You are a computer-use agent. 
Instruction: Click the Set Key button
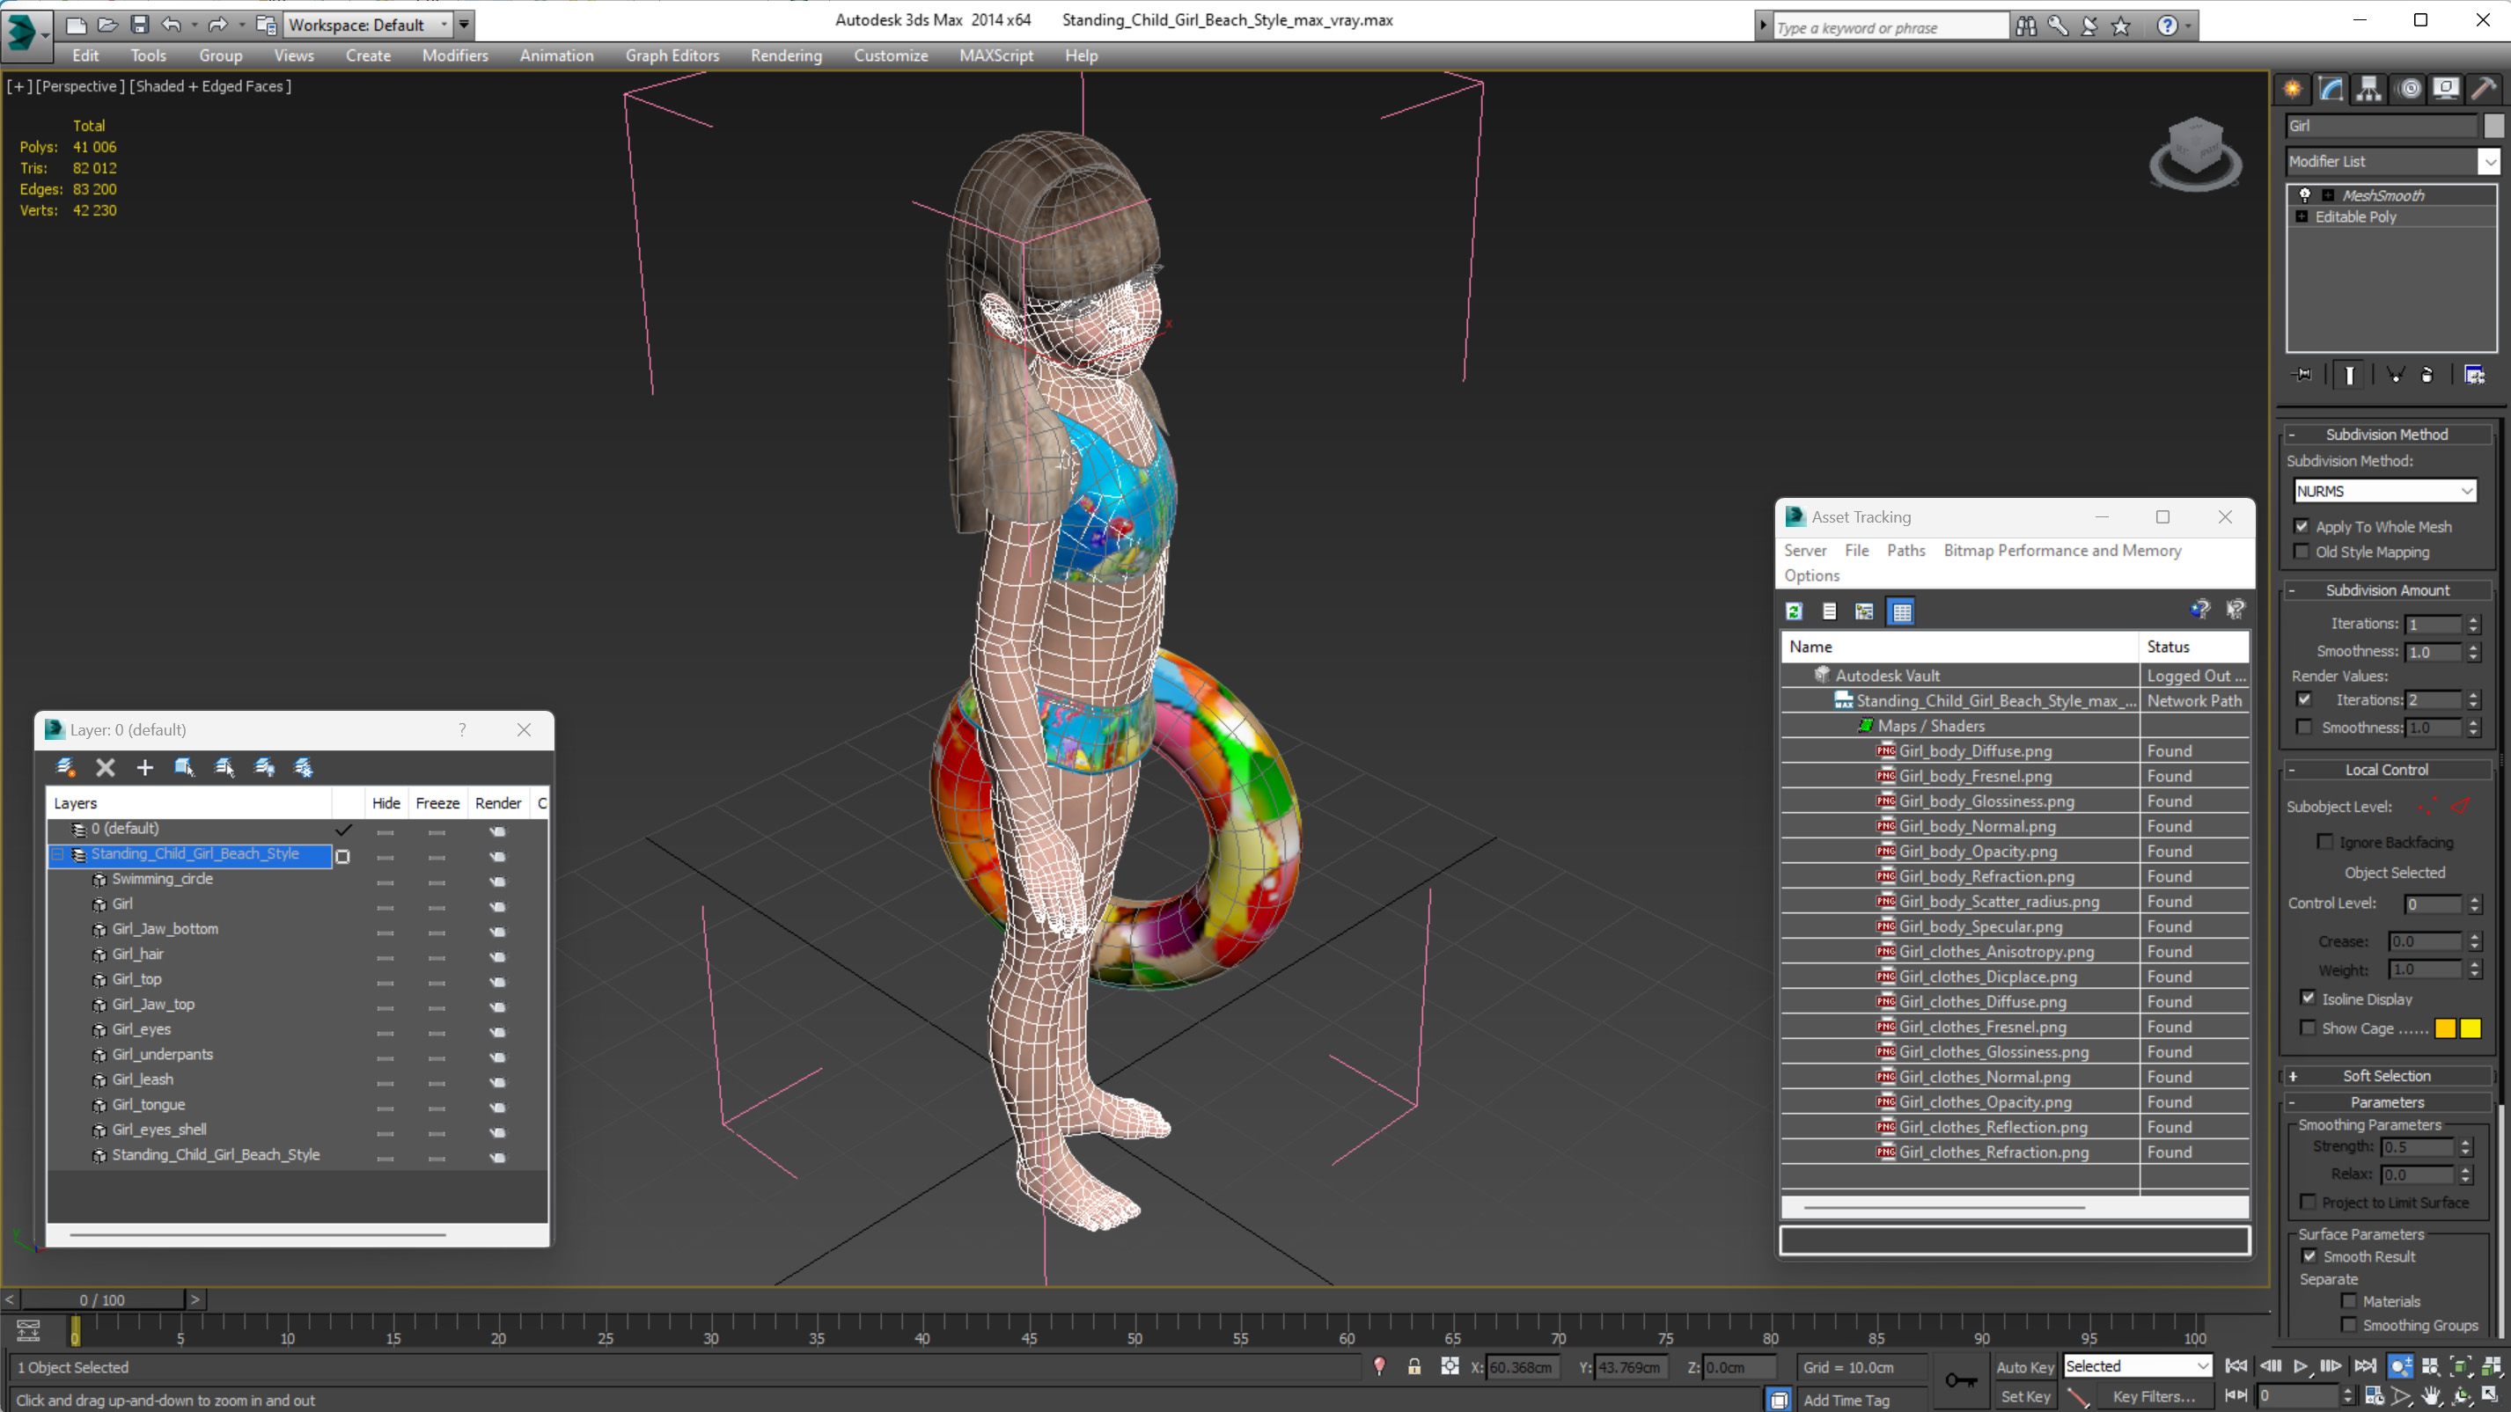(x=2023, y=1395)
